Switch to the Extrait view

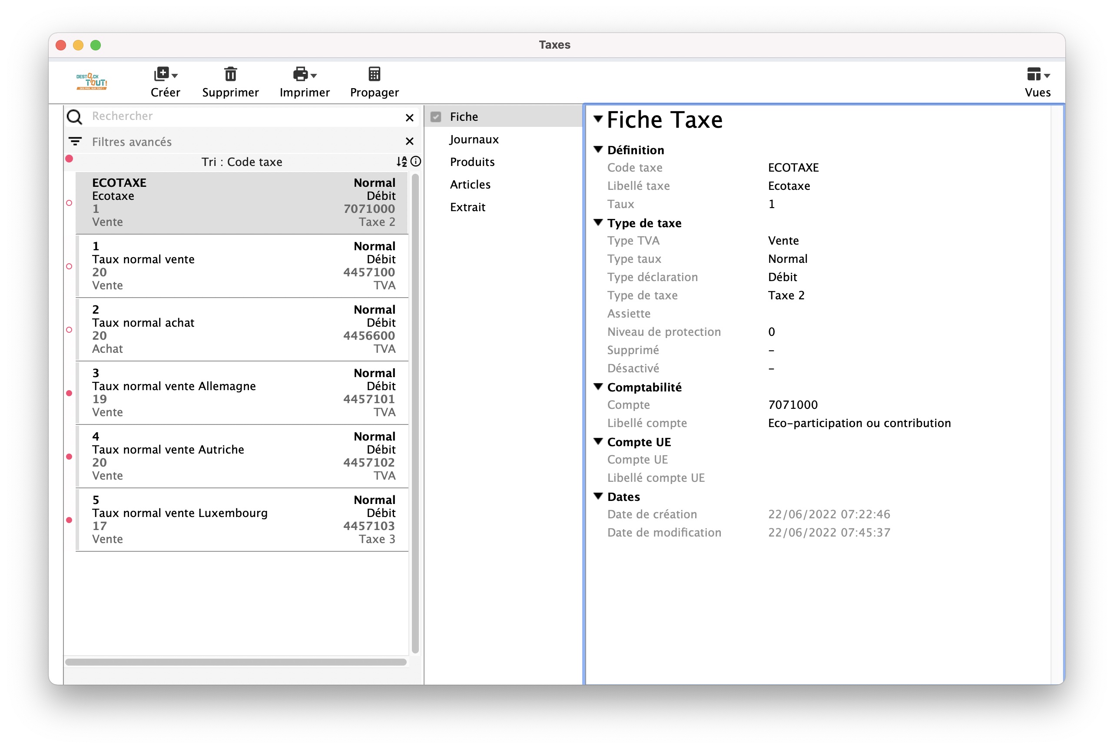pyautogui.click(x=467, y=207)
